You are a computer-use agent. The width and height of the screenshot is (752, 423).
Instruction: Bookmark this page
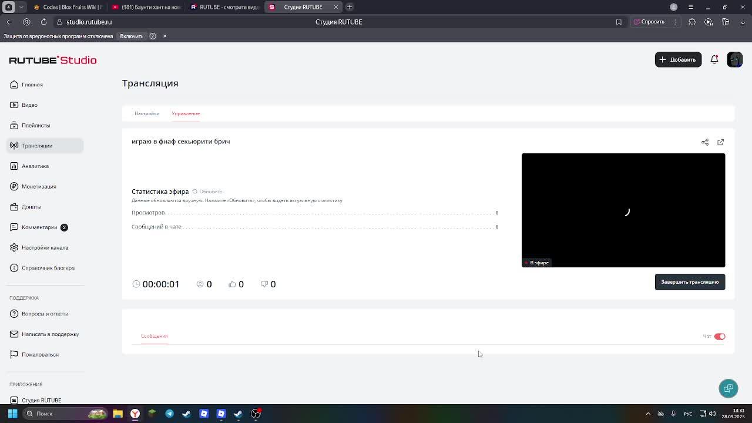[619, 22]
